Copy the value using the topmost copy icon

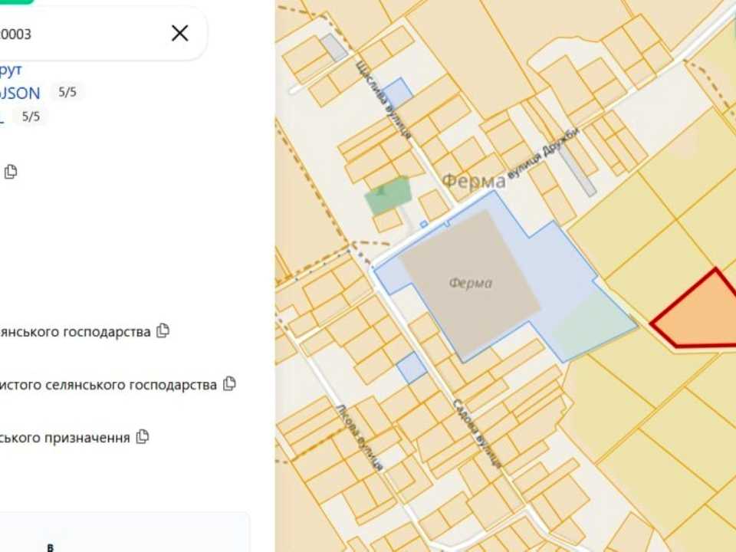[x=11, y=172]
